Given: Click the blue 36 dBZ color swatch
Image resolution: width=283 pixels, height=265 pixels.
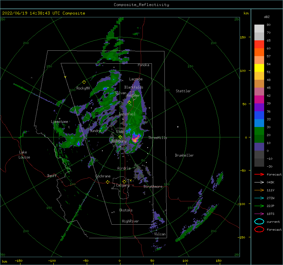Looking at the screenshot, I should coord(259,115).
